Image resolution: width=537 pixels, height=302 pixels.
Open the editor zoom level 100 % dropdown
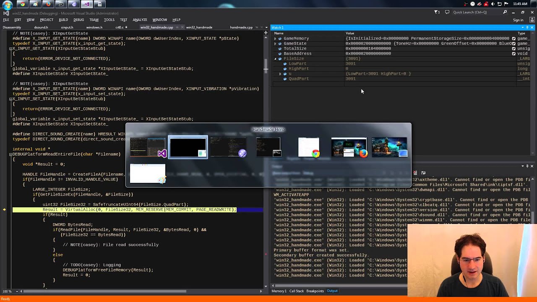17,291
